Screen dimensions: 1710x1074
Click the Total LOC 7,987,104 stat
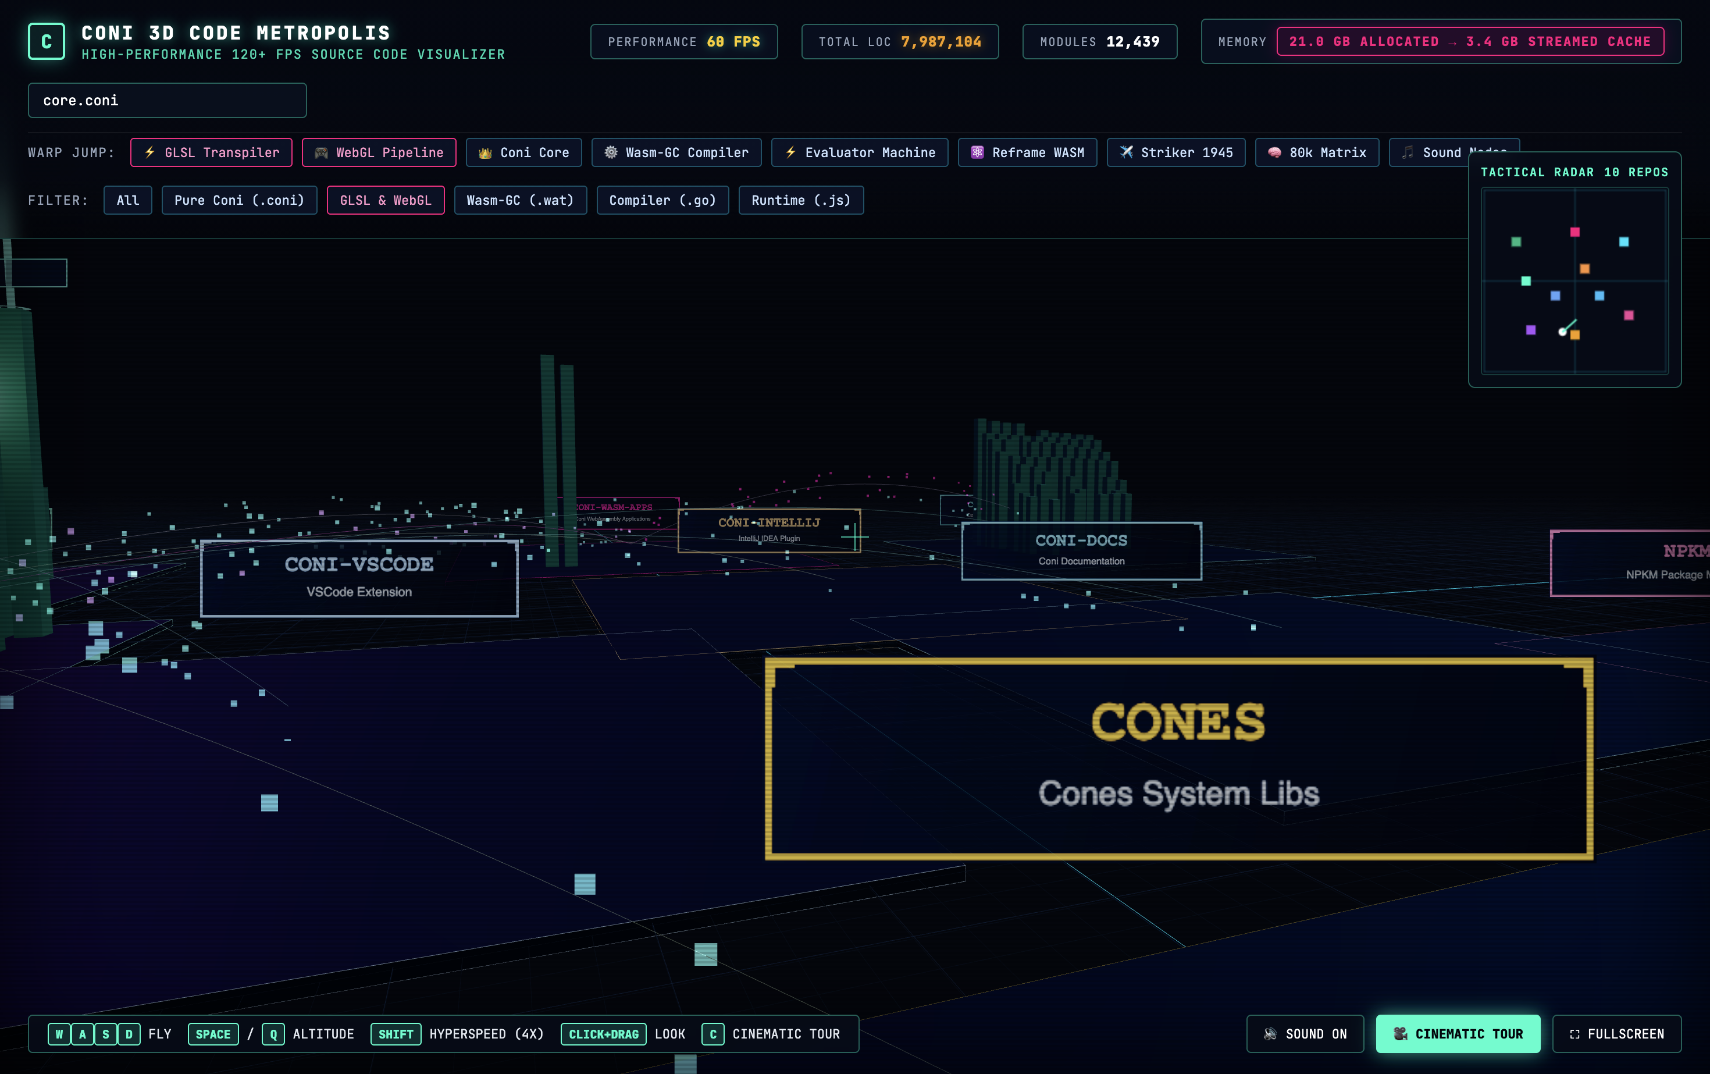point(900,41)
